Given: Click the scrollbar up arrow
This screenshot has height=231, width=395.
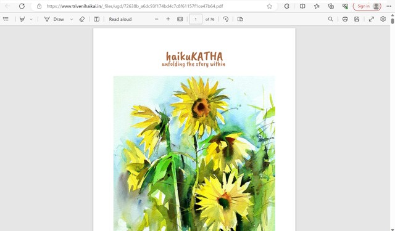Looking at the screenshot, I should (393, 15).
